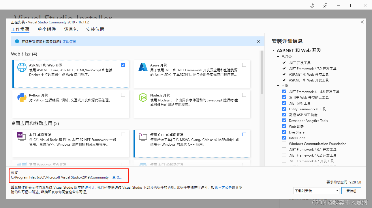The height and width of the screenshot is (208, 372).
Task: Check the .NET 桌面开发 workload checkbox
Action: point(123,134)
